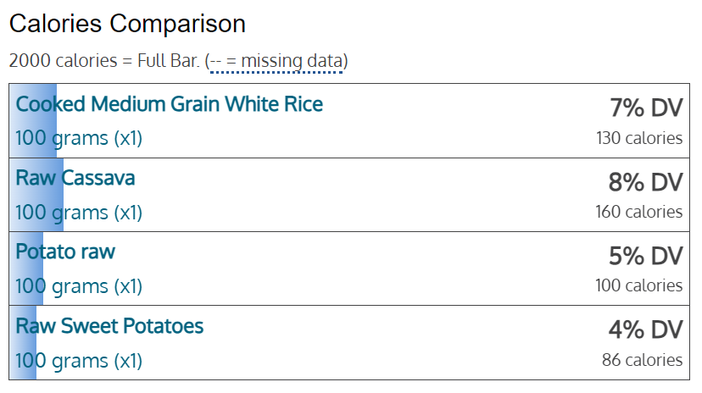Change the cassava 100 grams serving size

pyautogui.click(x=79, y=213)
